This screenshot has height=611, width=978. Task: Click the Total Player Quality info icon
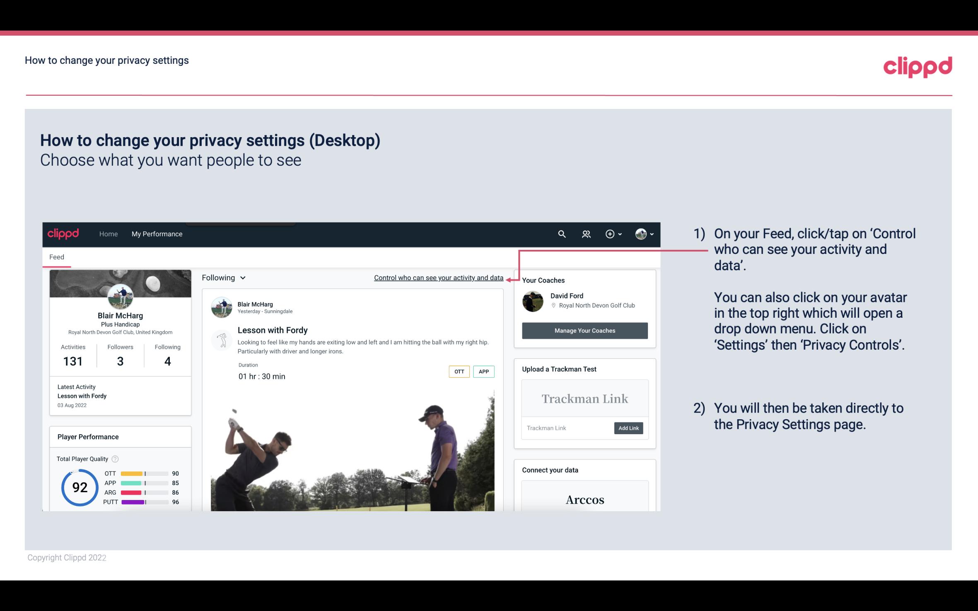[x=115, y=458]
